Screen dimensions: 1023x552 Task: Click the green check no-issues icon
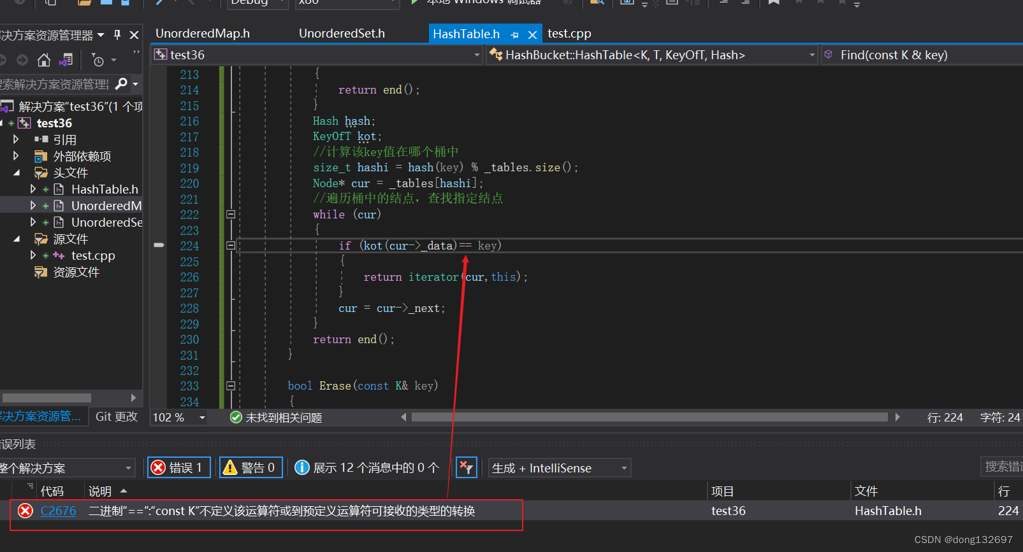click(x=236, y=417)
